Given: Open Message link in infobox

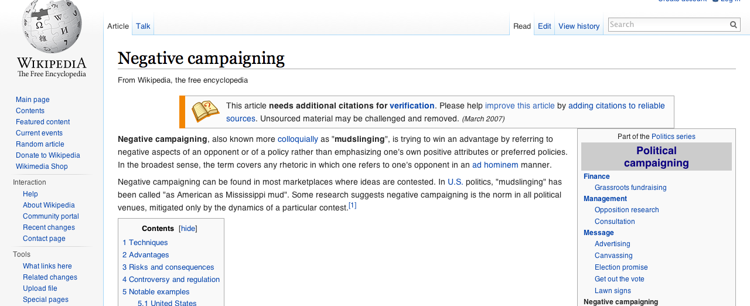Looking at the screenshot, I should click(x=599, y=233).
